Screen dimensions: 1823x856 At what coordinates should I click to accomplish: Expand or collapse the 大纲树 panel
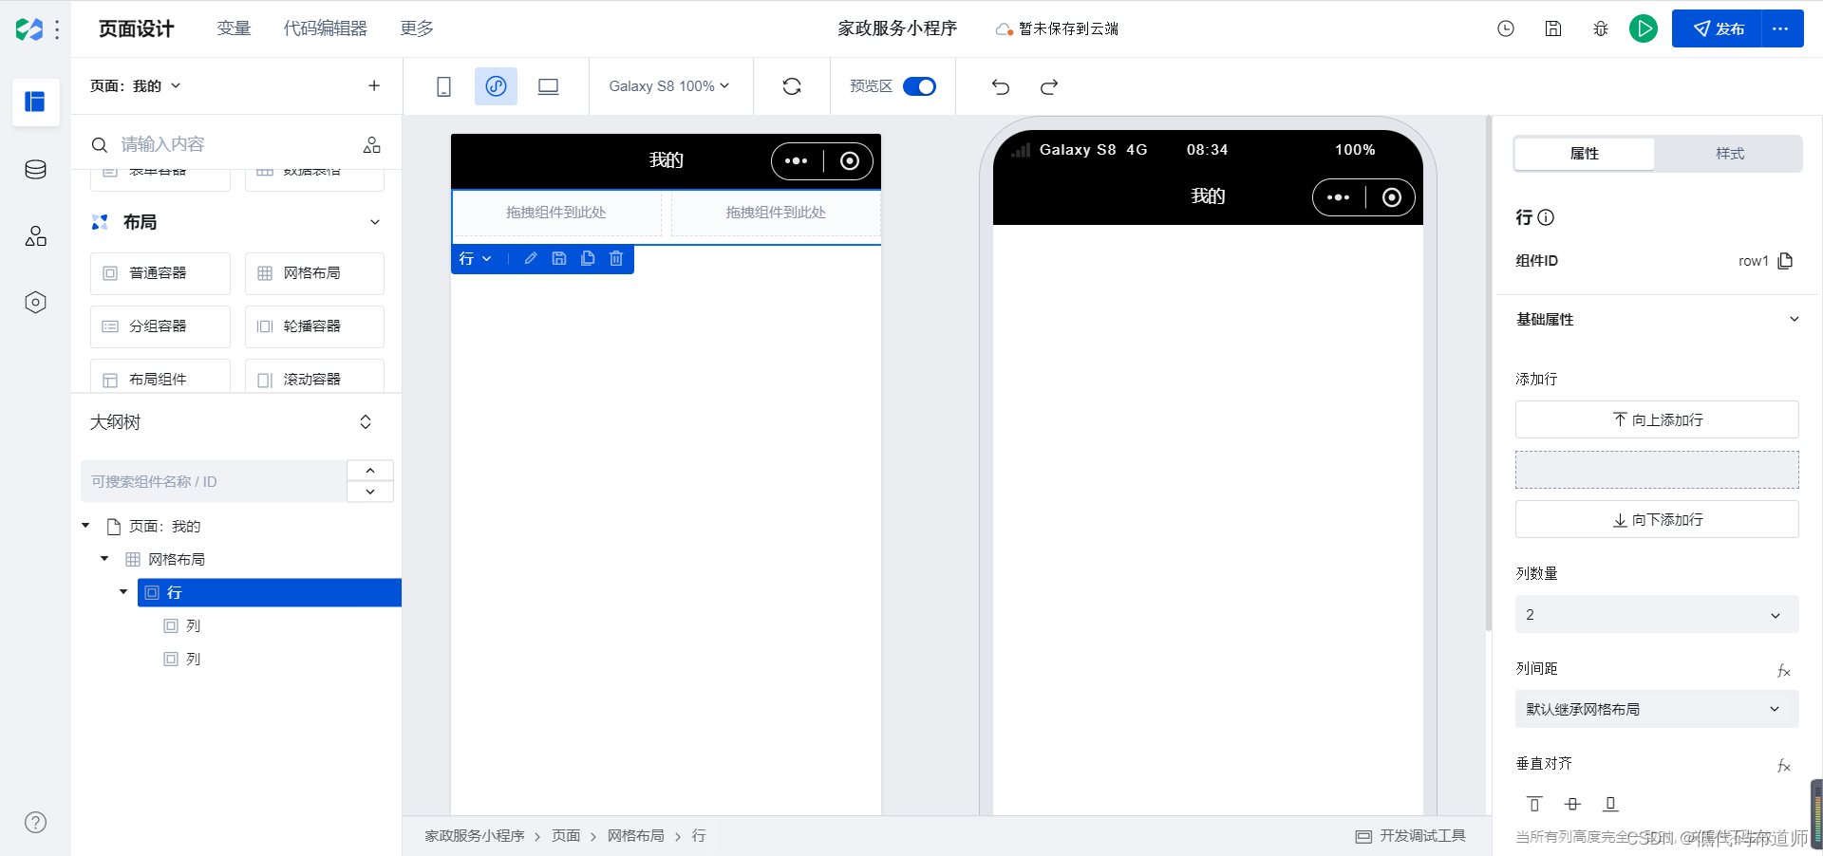[366, 422]
